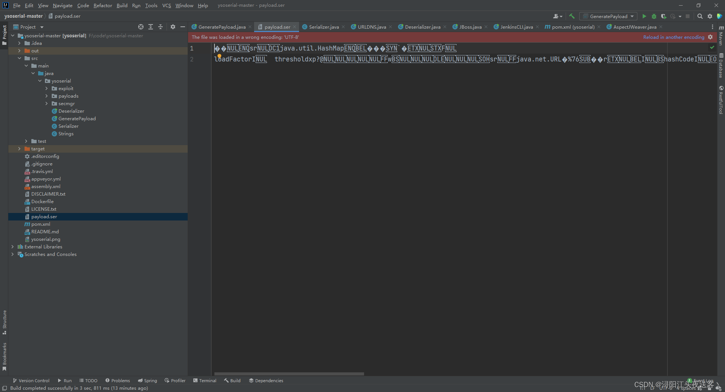Open the Dependencies tool window
The height and width of the screenshot is (392, 725).
pos(266,381)
